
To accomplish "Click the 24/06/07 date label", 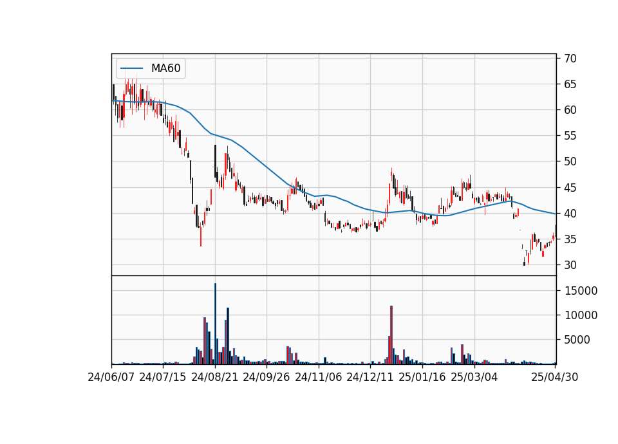I will click(111, 377).
